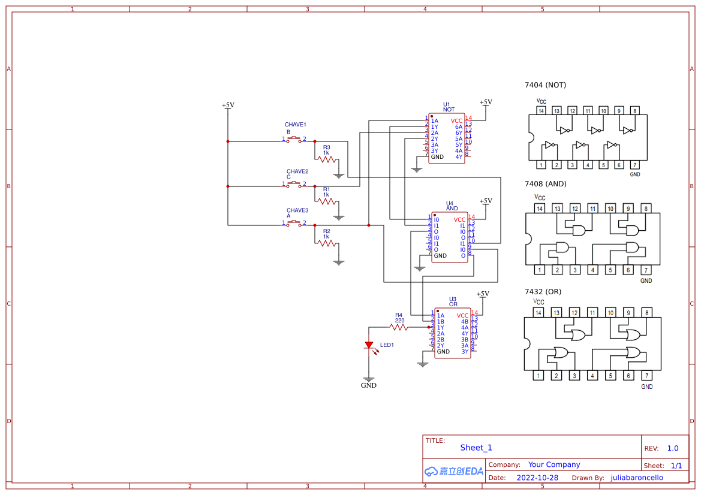Image resolution: width=701 pixels, height=495 pixels.
Task: Click drawn by juliabaroncello text
Action: (636, 478)
